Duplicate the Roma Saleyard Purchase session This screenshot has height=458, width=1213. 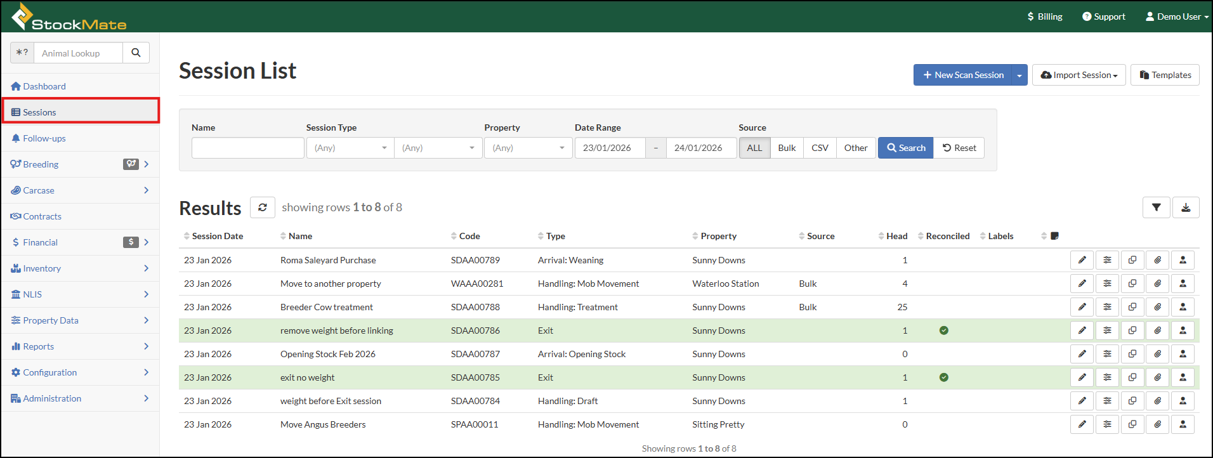pyautogui.click(x=1132, y=260)
